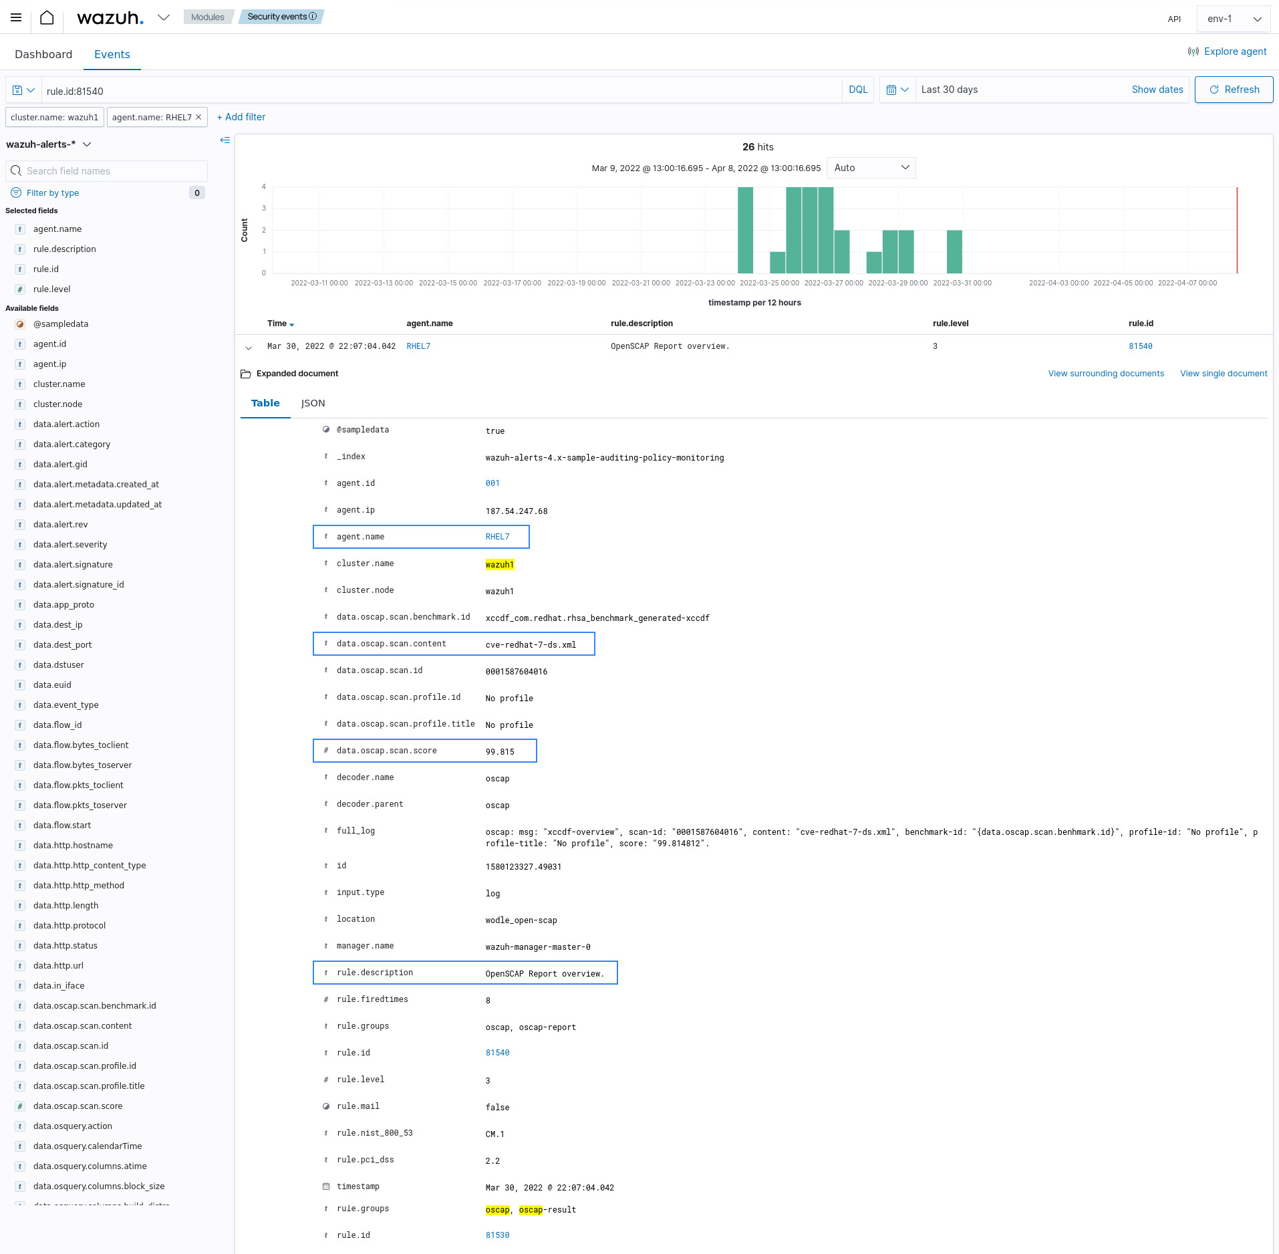Screen dimensions: 1279x1254
Task: Click the highlighted wazuh1 cluster.name value
Action: pyautogui.click(x=500, y=565)
